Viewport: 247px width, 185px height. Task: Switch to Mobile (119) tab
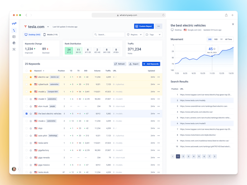coord(50,35)
